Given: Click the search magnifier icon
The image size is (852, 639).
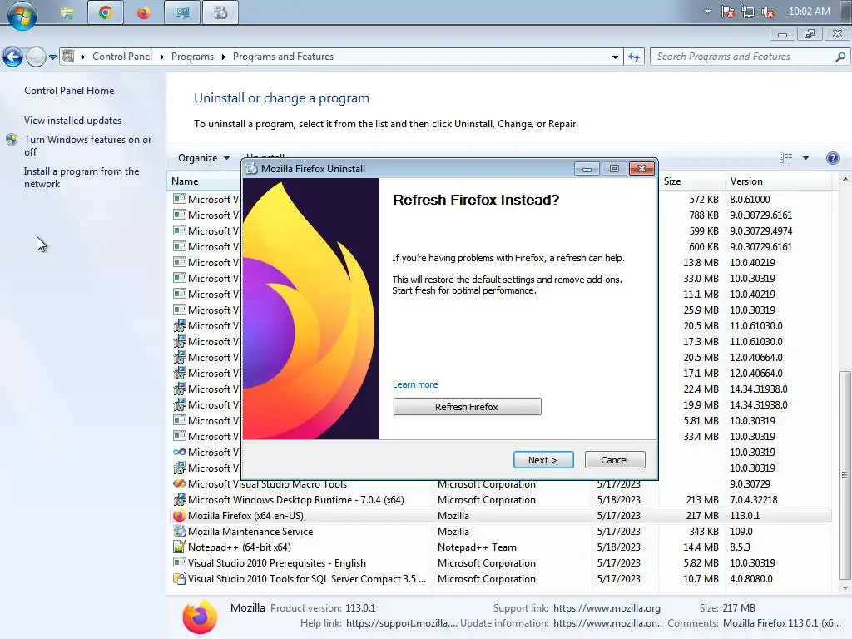Looking at the screenshot, I should (x=840, y=57).
